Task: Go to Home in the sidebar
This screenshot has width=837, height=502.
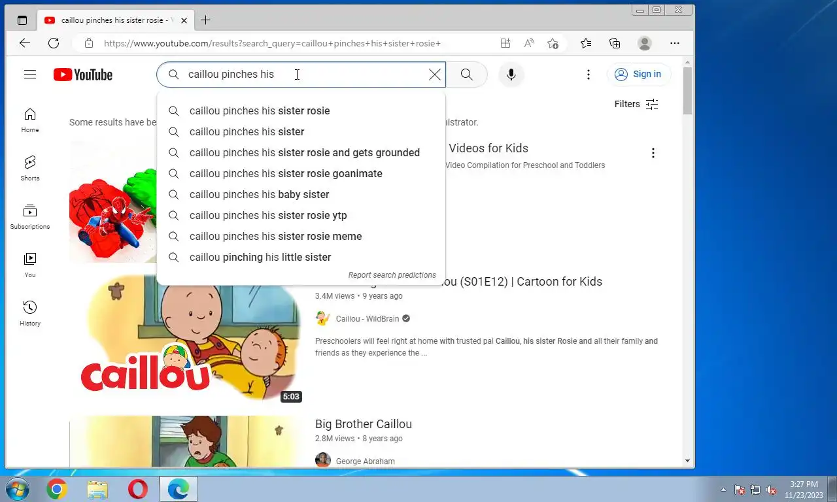Action: (x=30, y=120)
